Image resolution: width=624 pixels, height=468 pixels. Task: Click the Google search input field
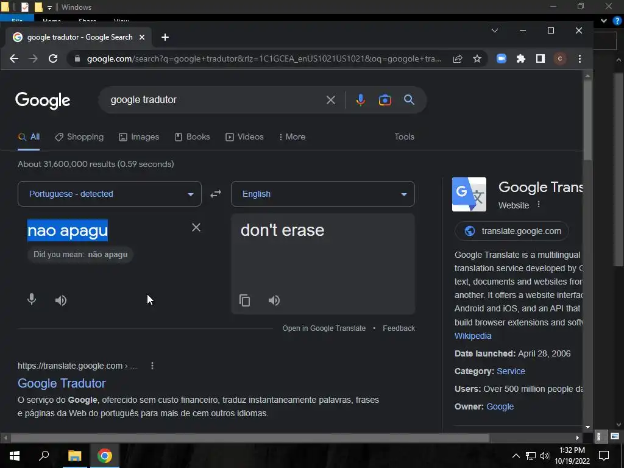click(x=215, y=100)
